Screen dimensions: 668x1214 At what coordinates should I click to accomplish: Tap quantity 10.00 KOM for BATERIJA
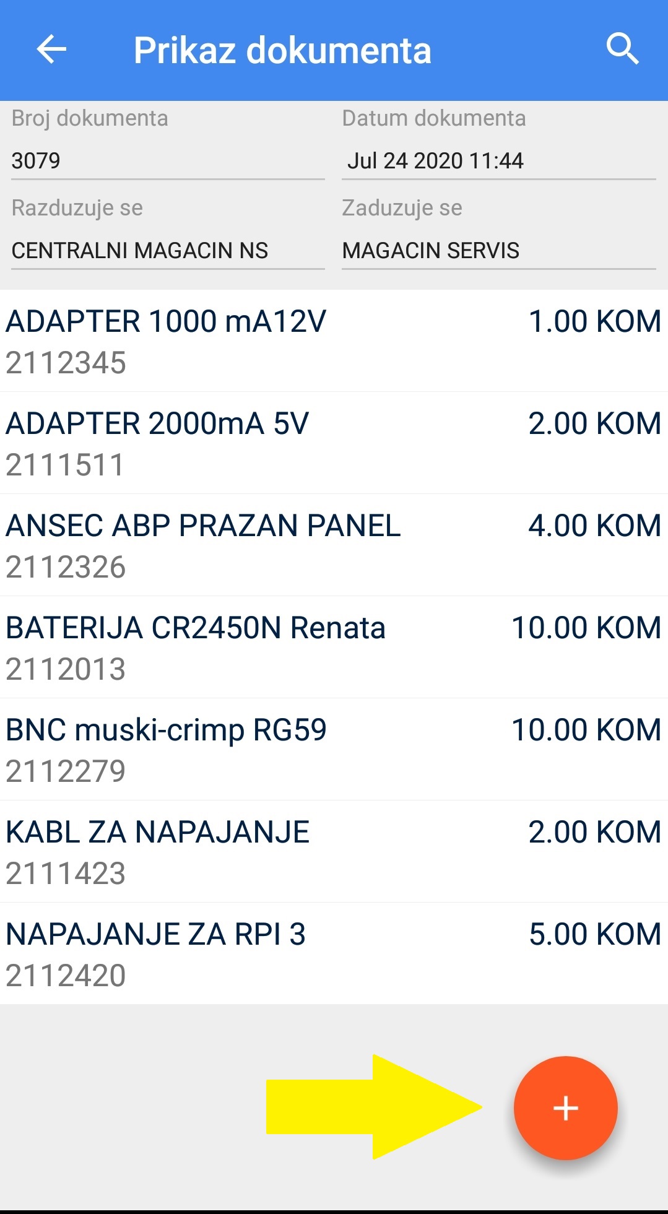click(586, 628)
